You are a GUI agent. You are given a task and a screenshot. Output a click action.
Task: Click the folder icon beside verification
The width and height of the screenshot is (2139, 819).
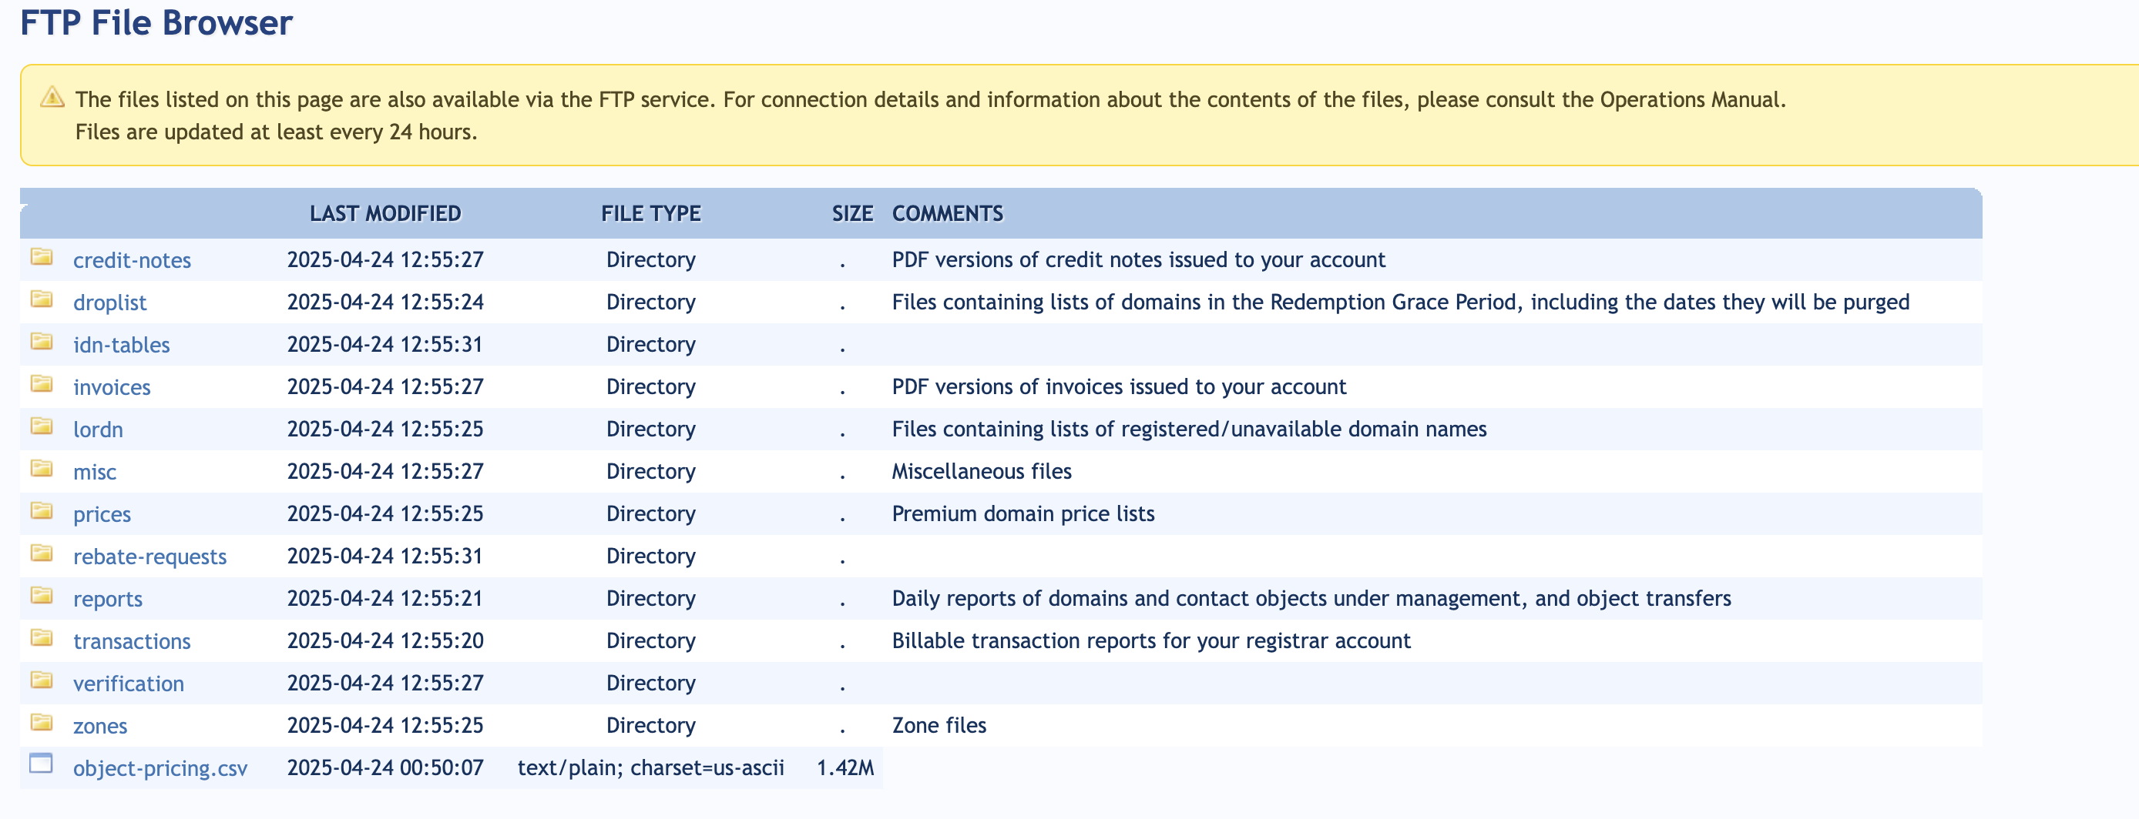click(x=42, y=680)
